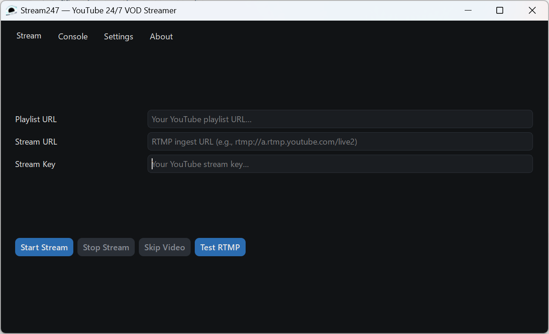549x334 pixels.
Task: Click the YouTube playlist URL placeholder text
Action: click(201, 119)
